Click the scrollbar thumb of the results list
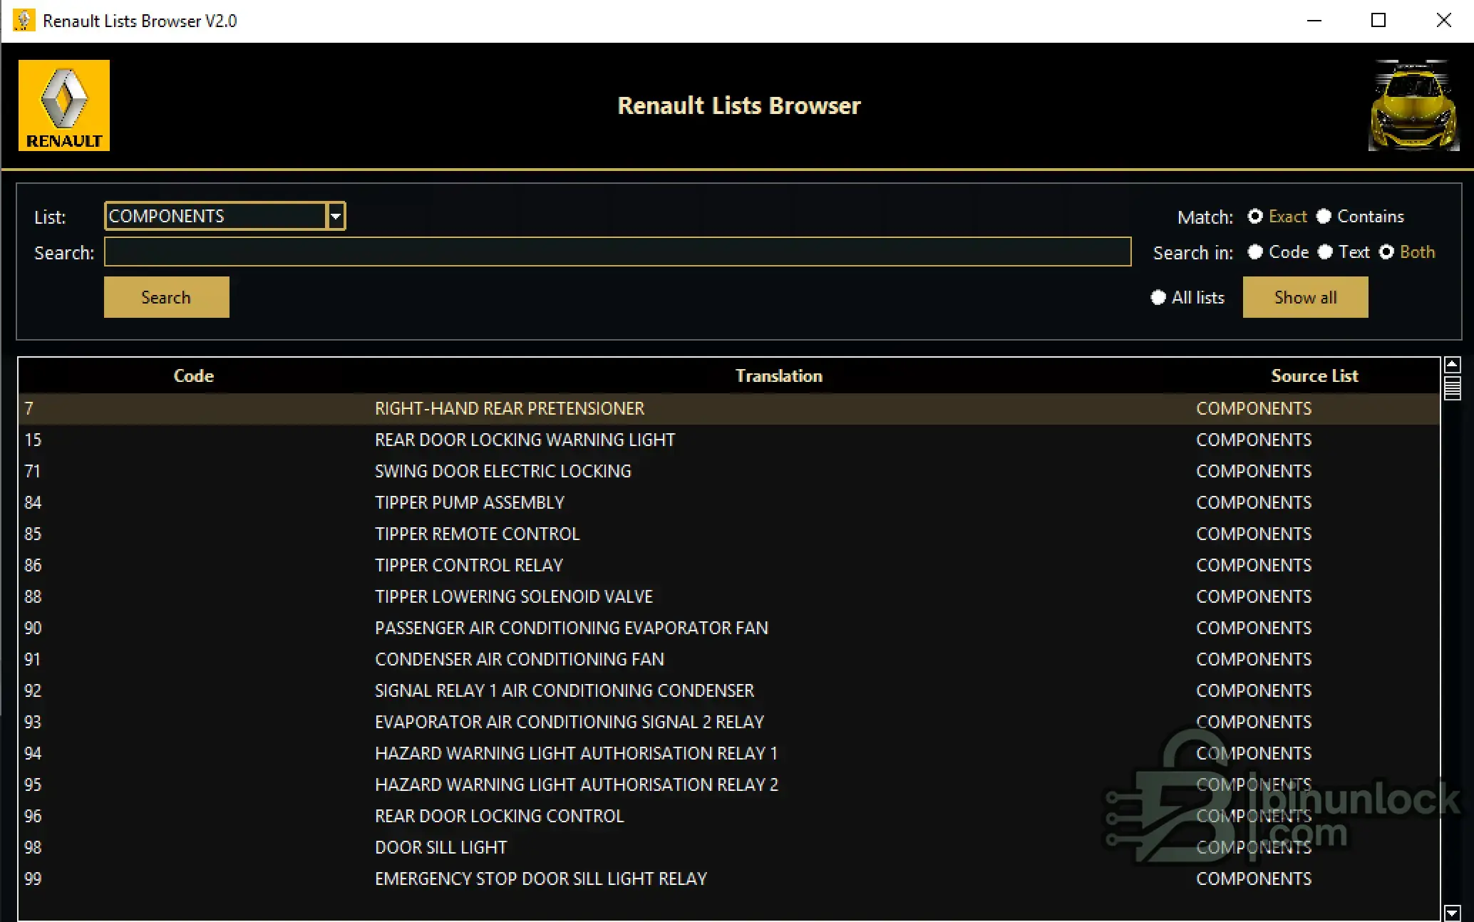 pos(1452,388)
